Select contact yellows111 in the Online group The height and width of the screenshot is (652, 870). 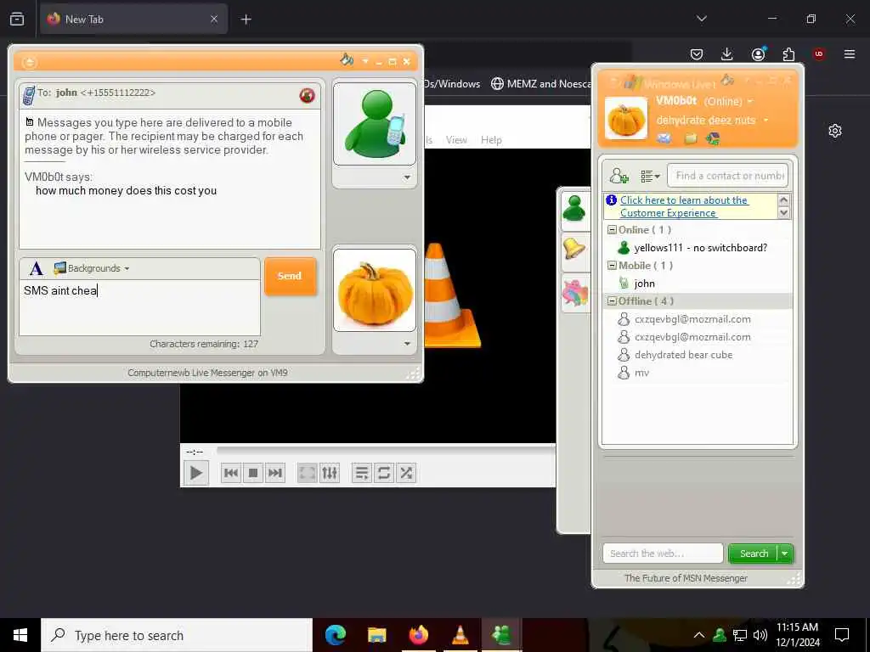[x=698, y=248]
